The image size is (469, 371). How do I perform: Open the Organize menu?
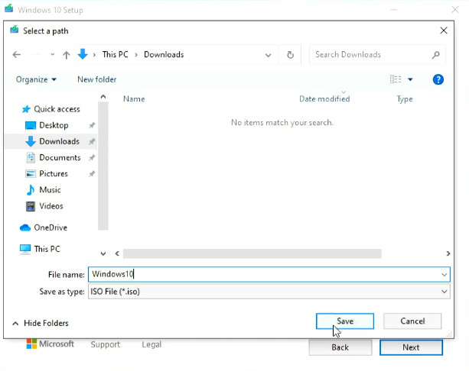click(36, 79)
